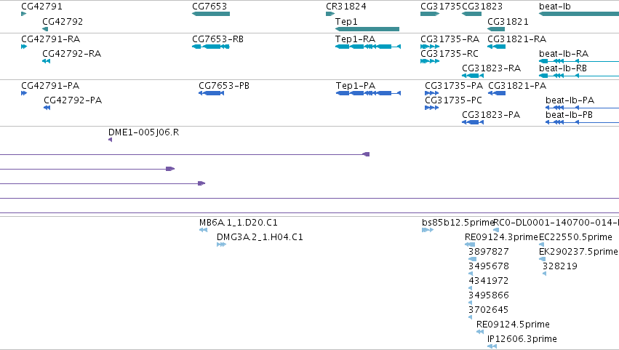Viewport: 619px width, 350px height.
Task: Select the beat-Ib gene bar
Action: coord(579,14)
